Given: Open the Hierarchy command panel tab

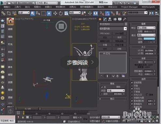Looking at the screenshot, I should [110, 19].
